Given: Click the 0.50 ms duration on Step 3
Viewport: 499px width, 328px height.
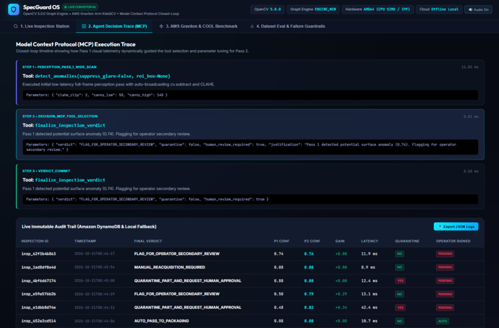Looking at the screenshot, I should (x=471, y=171).
